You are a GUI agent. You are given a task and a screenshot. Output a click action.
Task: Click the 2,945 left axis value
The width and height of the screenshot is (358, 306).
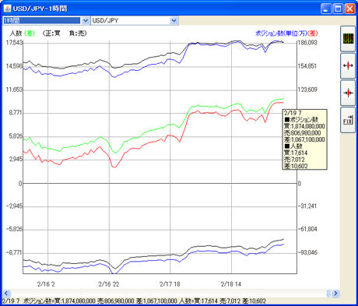tap(16, 159)
